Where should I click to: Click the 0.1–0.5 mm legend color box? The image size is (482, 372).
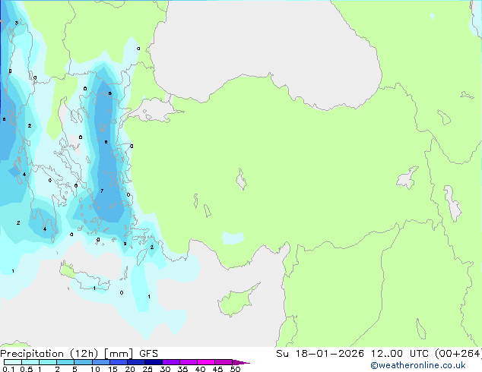click(13, 362)
